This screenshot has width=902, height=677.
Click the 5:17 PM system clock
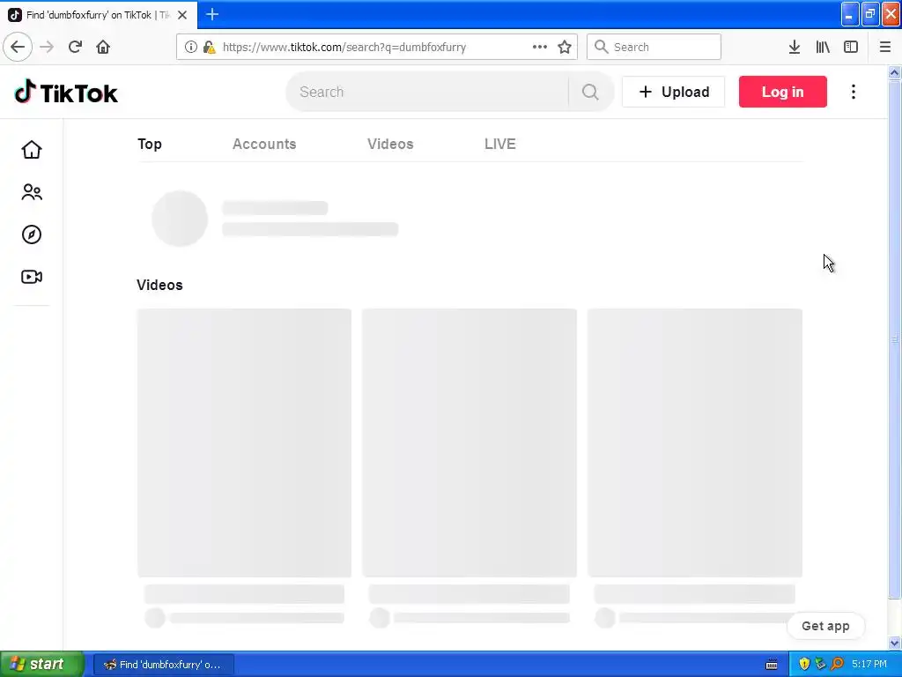(x=869, y=665)
